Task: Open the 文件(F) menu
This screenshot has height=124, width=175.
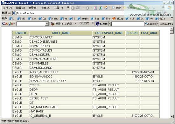Action: pyautogui.click(x=7, y=8)
